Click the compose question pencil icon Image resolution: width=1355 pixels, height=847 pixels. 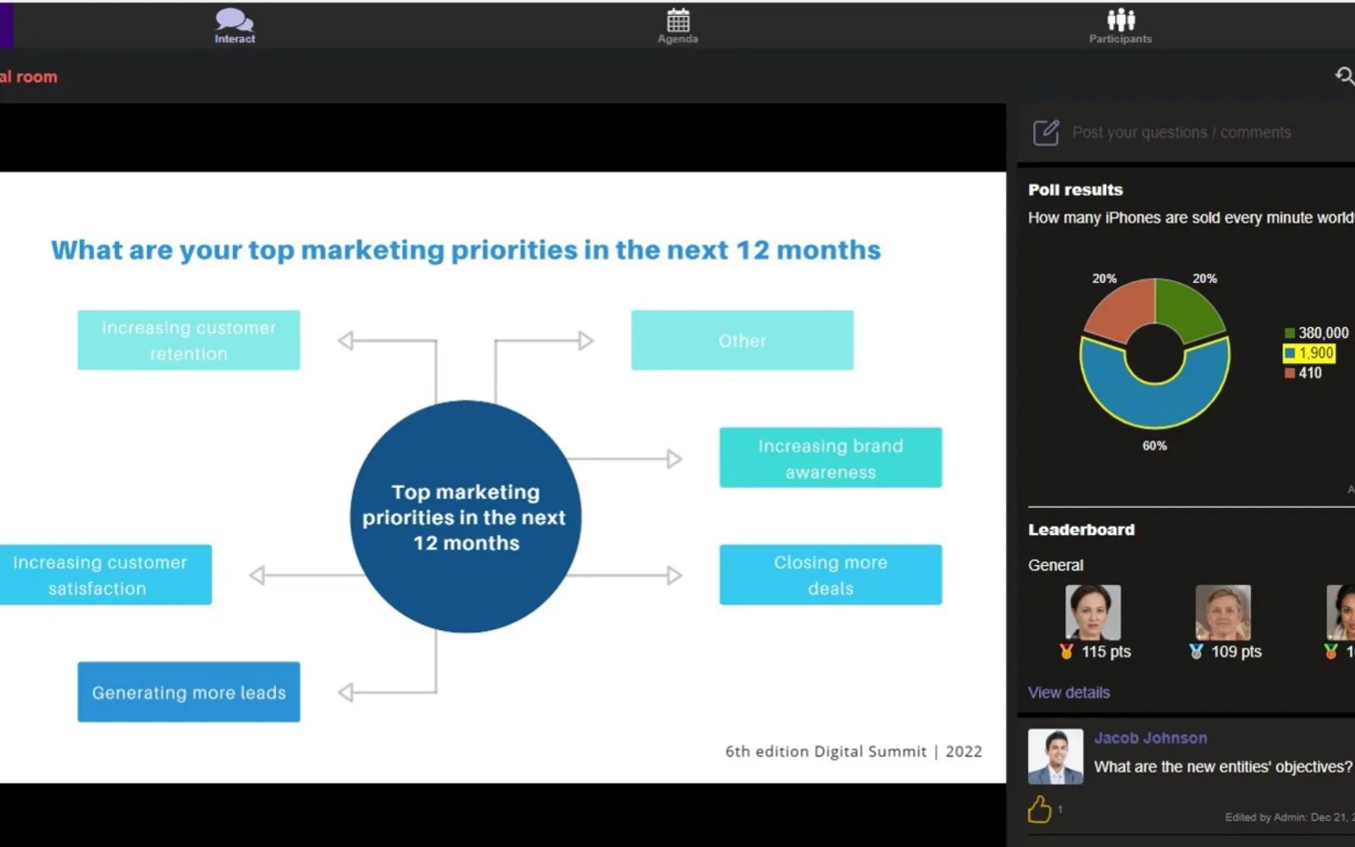pyautogui.click(x=1046, y=133)
